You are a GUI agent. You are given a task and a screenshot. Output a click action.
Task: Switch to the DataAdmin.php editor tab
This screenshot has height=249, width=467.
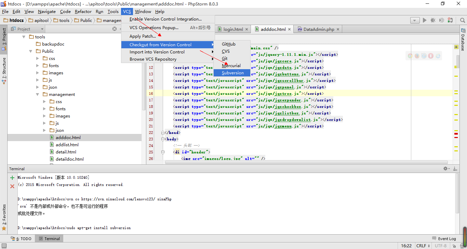318,29
